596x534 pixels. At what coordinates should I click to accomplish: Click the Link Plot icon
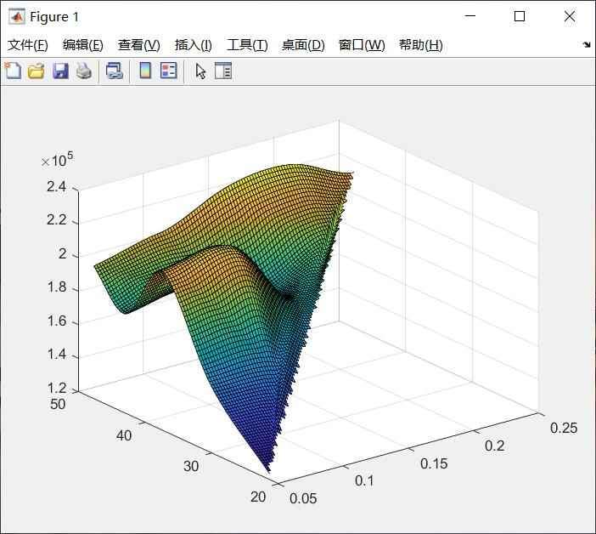pyautogui.click(x=114, y=71)
